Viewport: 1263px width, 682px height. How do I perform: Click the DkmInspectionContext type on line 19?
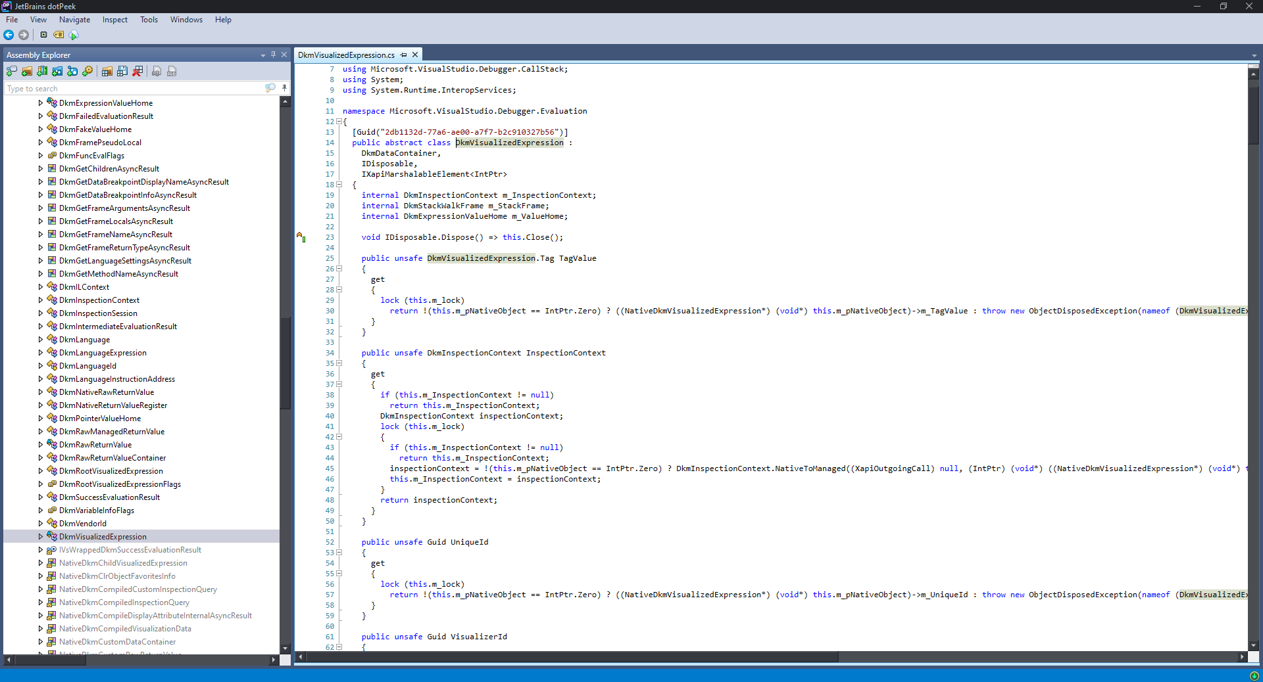click(451, 195)
